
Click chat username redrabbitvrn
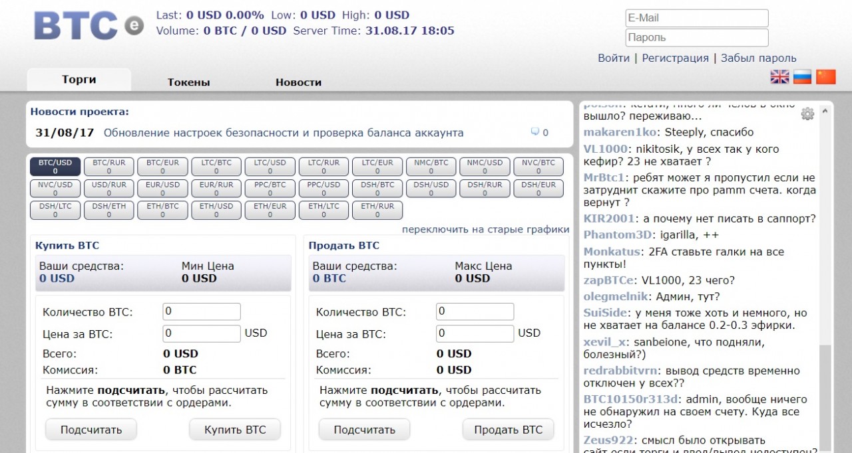622,371
